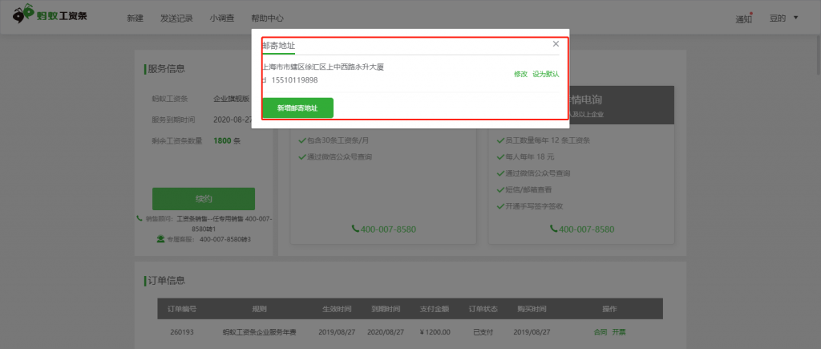821x349 pixels.
Task: Open the 通知 notifications
Action: [x=743, y=18]
